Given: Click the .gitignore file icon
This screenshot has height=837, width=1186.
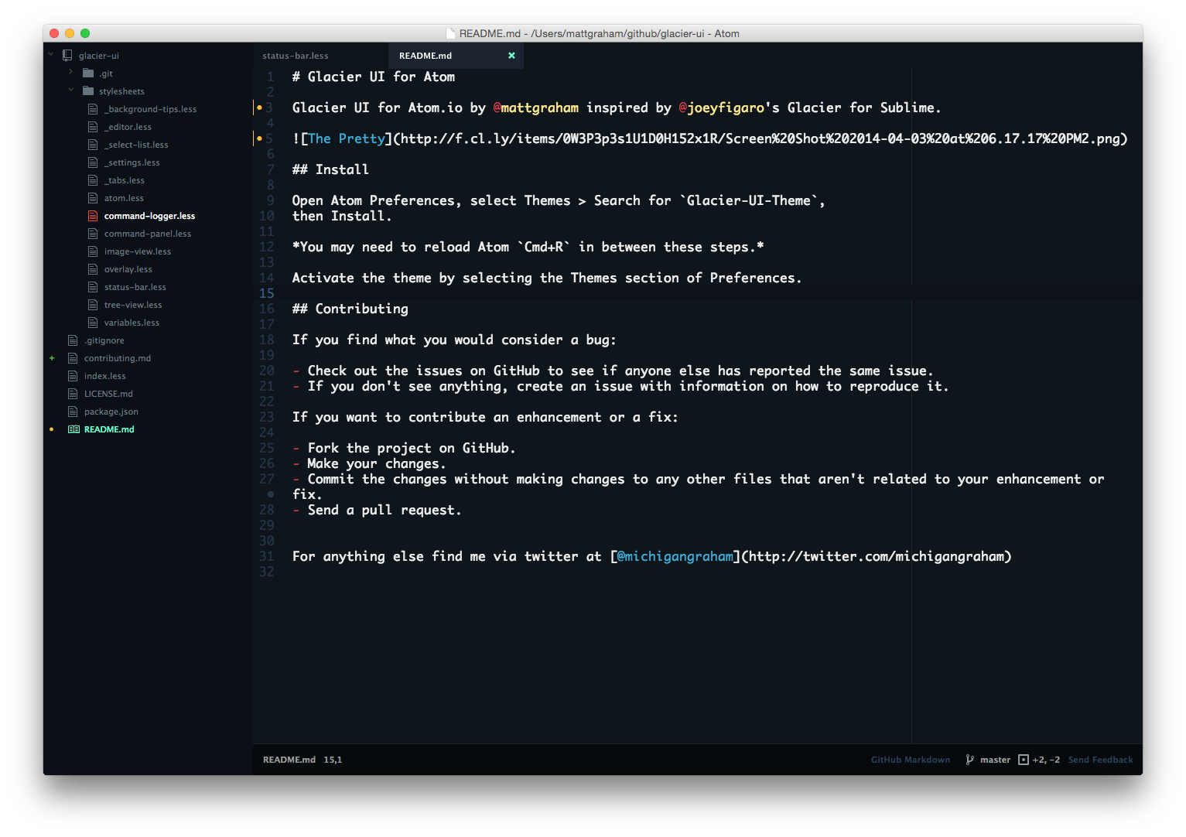Looking at the screenshot, I should click(73, 340).
